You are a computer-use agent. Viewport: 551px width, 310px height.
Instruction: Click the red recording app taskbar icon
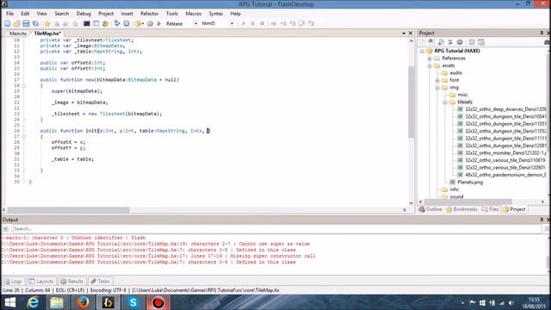click(158, 302)
